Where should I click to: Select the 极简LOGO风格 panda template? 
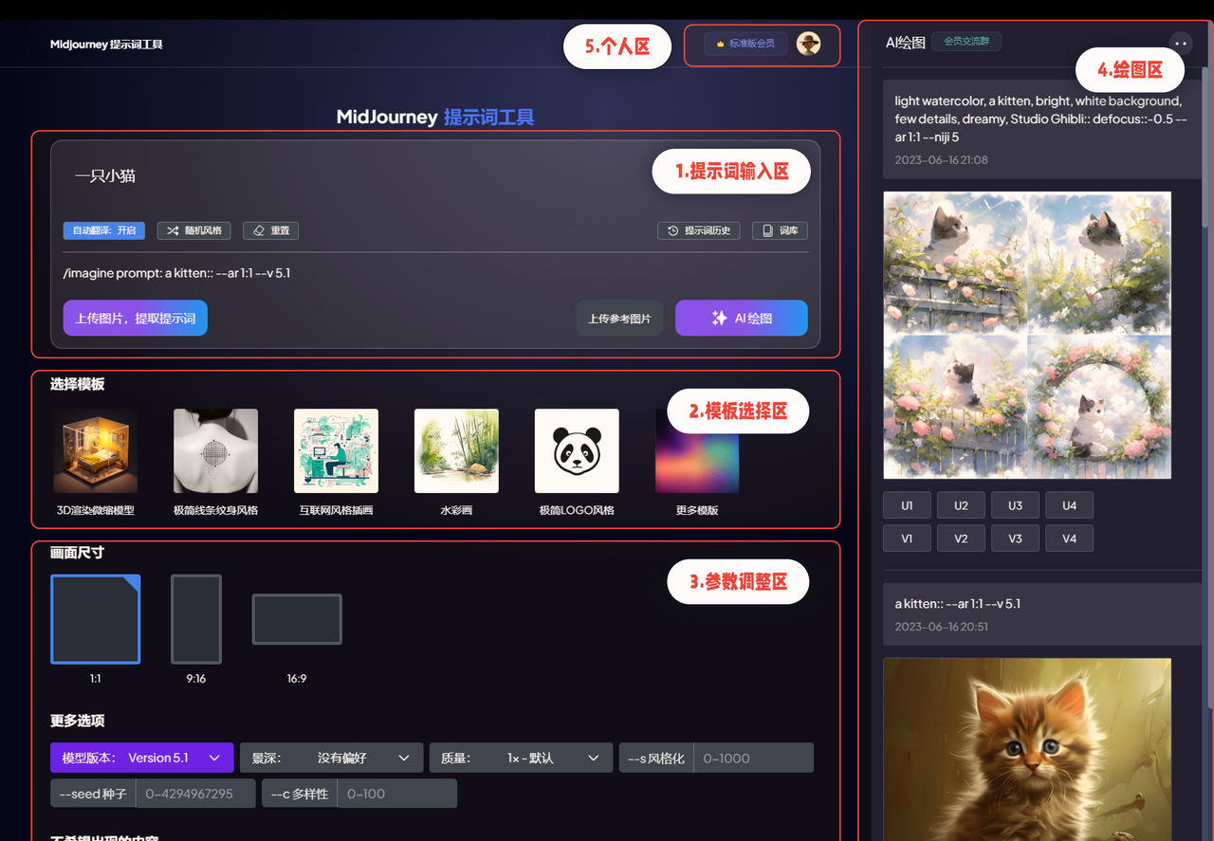click(577, 451)
